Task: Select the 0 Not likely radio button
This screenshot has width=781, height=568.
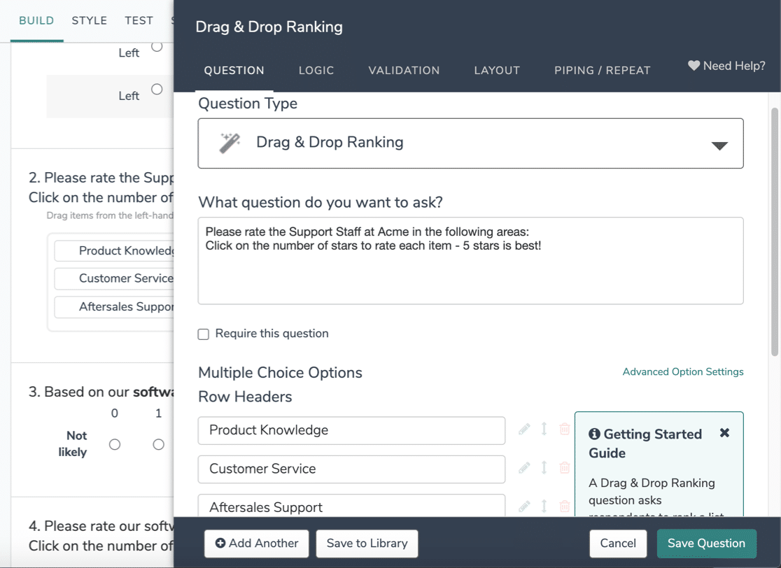Action: pos(115,445)
